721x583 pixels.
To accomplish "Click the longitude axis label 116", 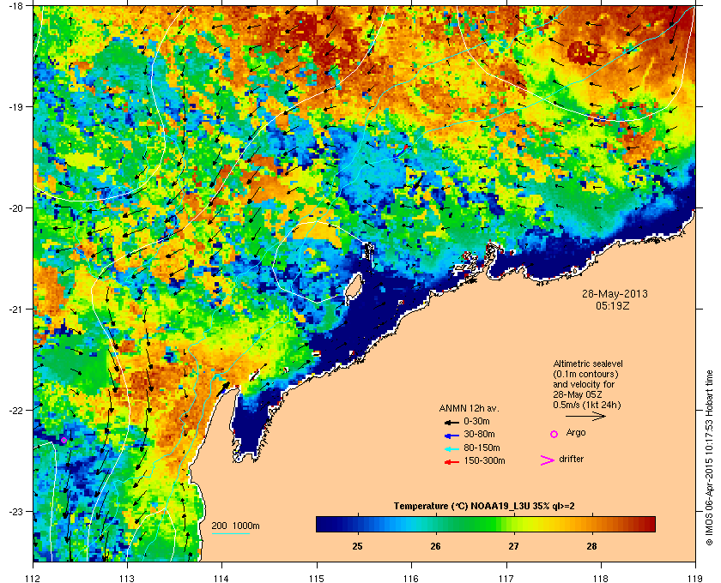I will click(411, 578).
